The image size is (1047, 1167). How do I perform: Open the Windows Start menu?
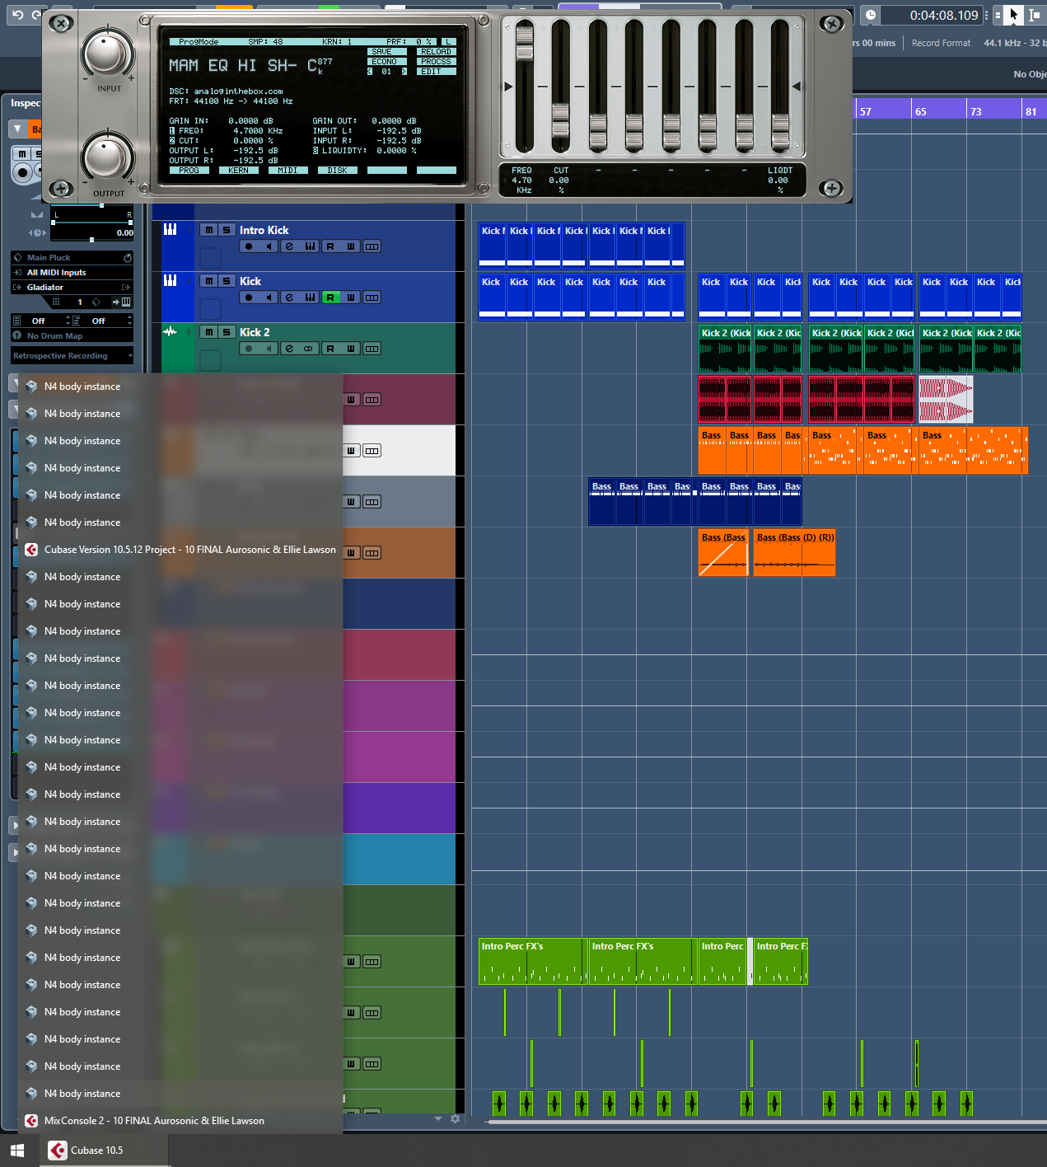point(17,1151)
